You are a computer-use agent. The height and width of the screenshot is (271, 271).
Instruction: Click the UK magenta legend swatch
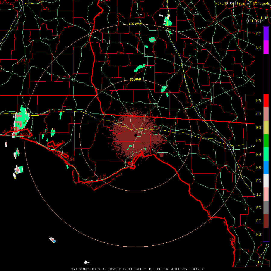266,47
